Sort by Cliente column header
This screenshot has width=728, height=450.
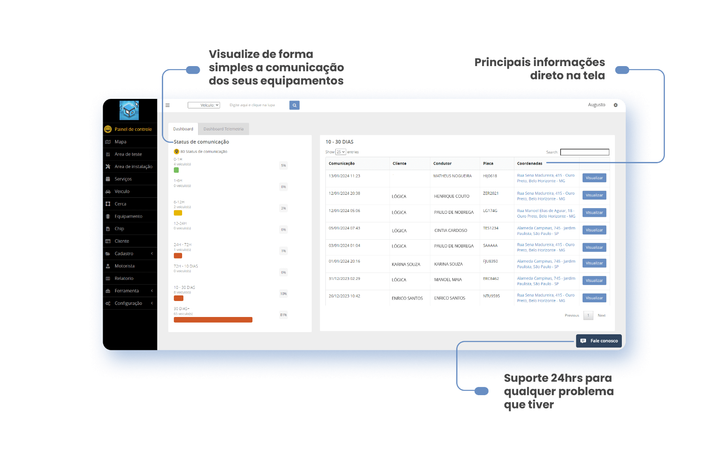[x=410, y=164]
